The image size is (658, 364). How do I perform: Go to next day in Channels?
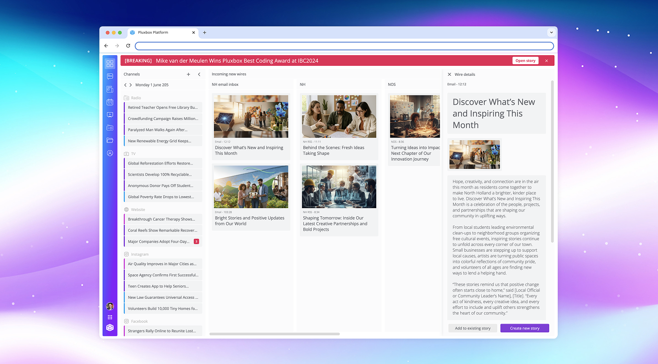(131, 85)
